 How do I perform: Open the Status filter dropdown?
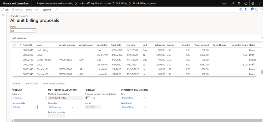[x=23, y=31]
